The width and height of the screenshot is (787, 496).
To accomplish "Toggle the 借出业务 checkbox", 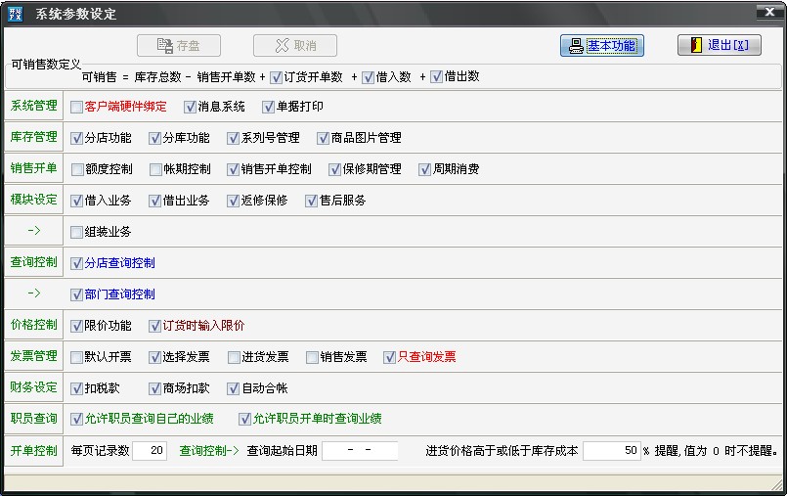I will pyautogui.click(x=154, y=201).
